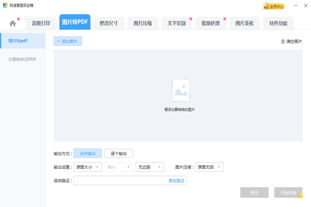
Task: Open the VIP 会员中心 badge
Action: (274, 6)
